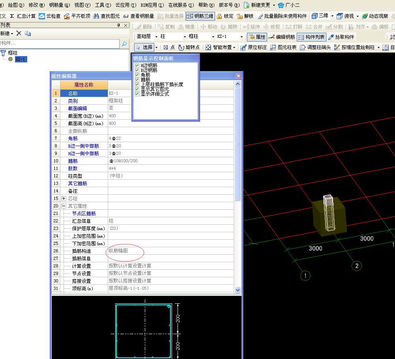Switch to 三维 3D view
This screenshot has height=359, width=395.
click(320, 16)
